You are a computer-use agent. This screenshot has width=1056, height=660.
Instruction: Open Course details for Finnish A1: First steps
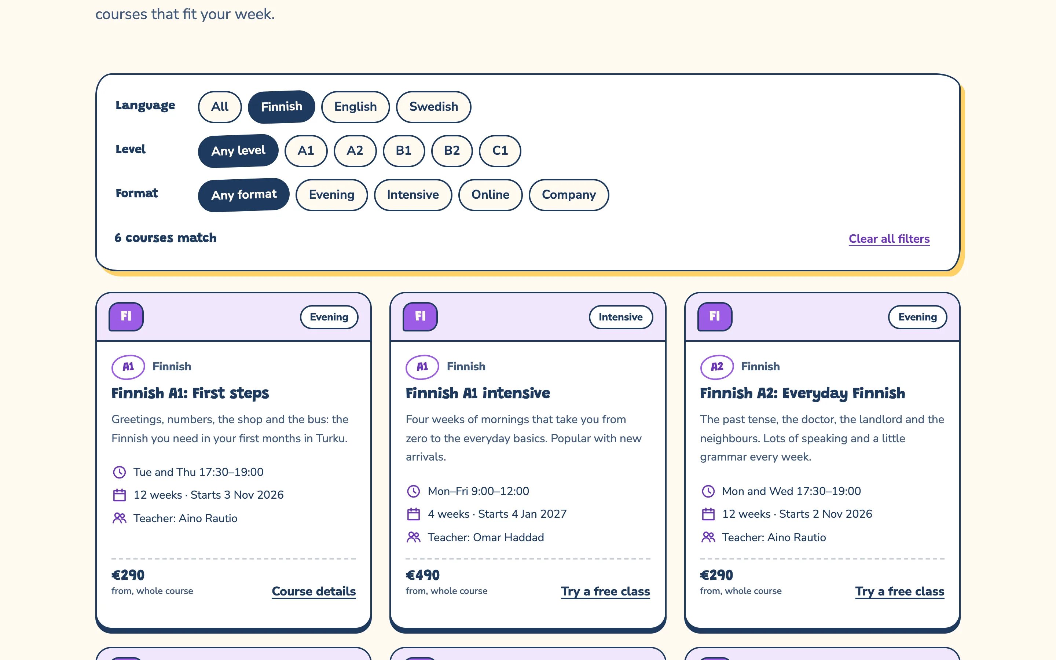click(314, 591)
